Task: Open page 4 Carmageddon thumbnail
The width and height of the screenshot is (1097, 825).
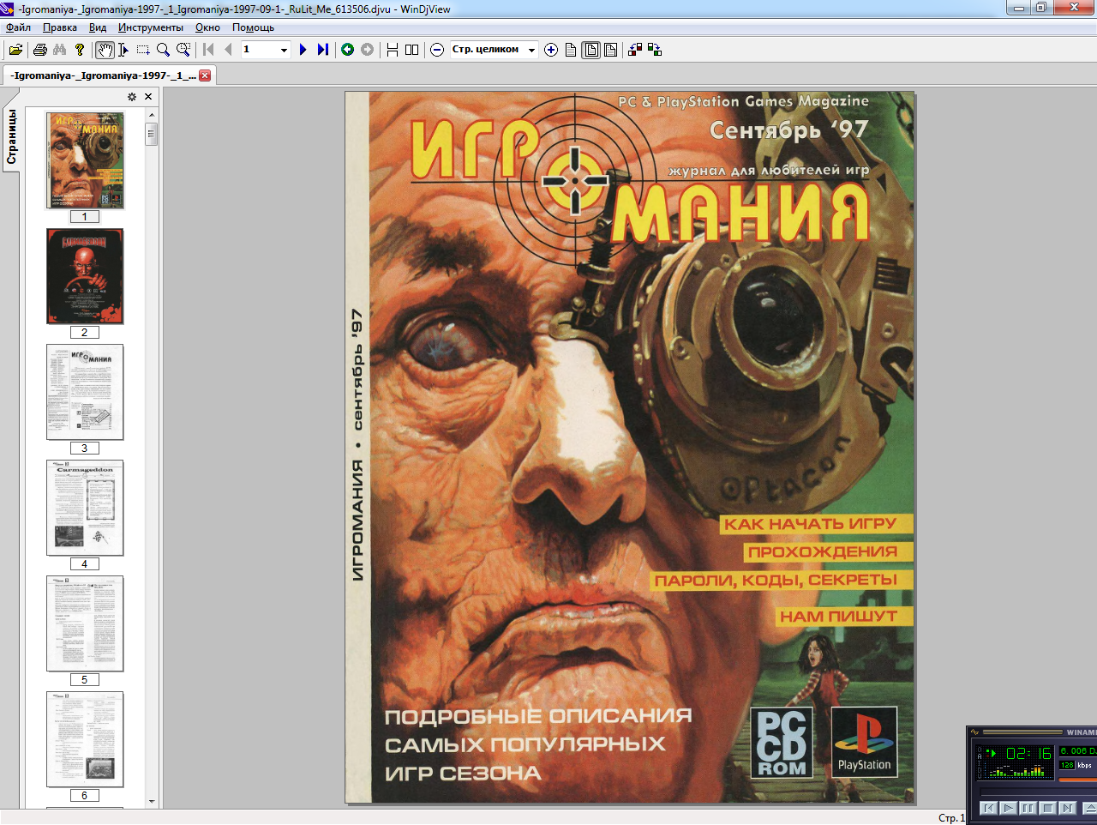Action: tap(85, 508)
